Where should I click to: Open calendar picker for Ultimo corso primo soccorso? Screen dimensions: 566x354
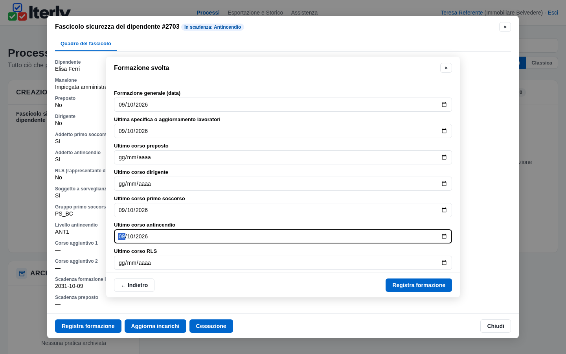[444, 210]
